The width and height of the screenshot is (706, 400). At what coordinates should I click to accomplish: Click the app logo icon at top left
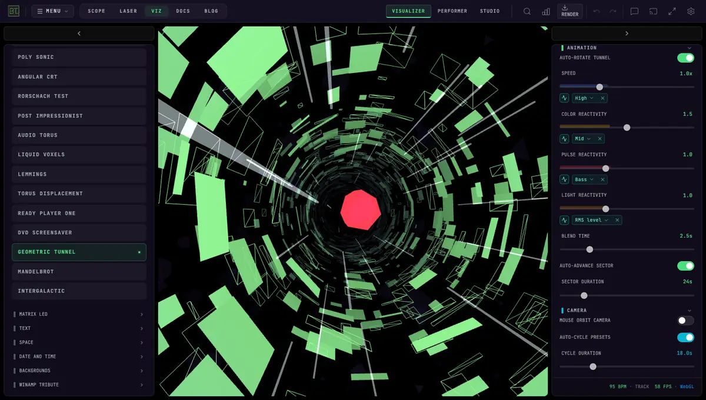[x=14, y=11]
